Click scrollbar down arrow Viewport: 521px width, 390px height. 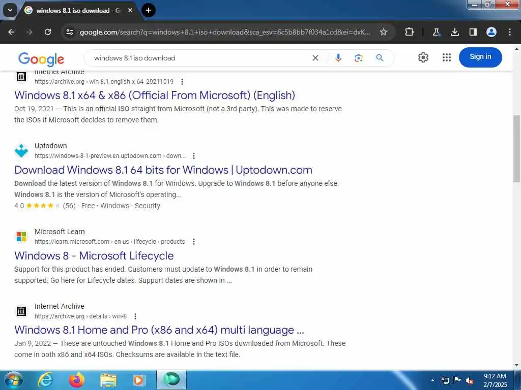(x=516, y=365)
